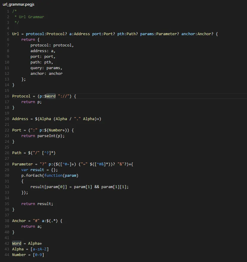The height and width of the screenshot is (262, 247).
Task: Click the Protocol rule definition on line 16
Action: pyautogui.click(x=21, y=96)
